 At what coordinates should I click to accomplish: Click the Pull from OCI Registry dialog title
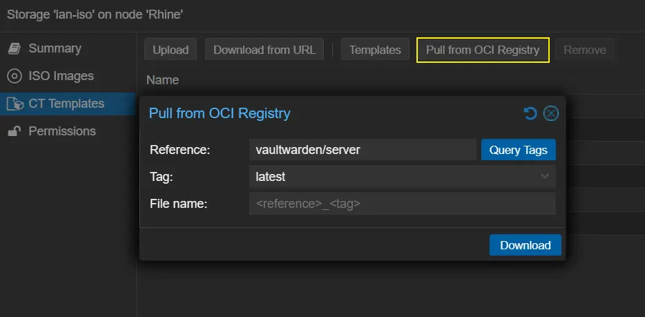pyautogui.click(x=220, y=113)
